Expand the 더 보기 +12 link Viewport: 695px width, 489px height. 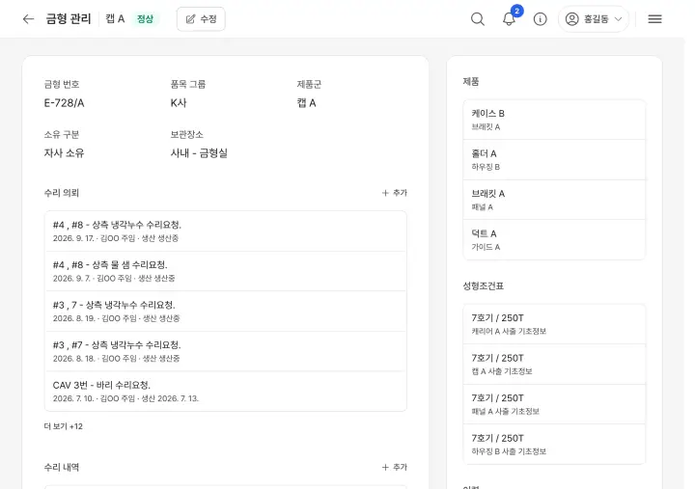[64, 426]
